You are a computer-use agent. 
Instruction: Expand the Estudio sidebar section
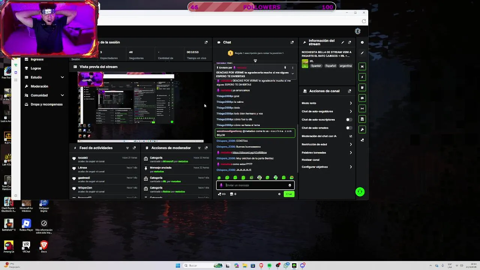62,77
